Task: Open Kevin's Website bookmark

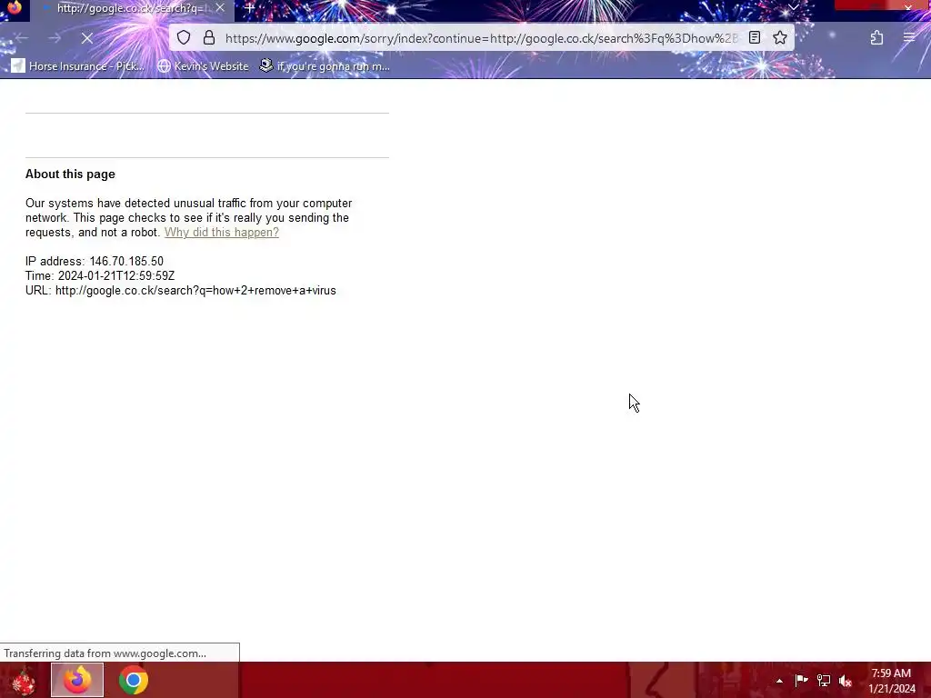Action: click(x=203, y=65)
